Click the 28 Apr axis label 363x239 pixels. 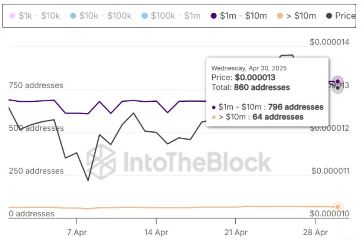[315, 232]
